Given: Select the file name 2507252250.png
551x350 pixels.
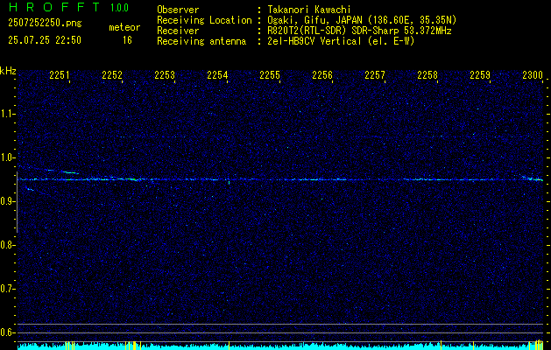Looking at the screenshot, I should tap(45, 24).
